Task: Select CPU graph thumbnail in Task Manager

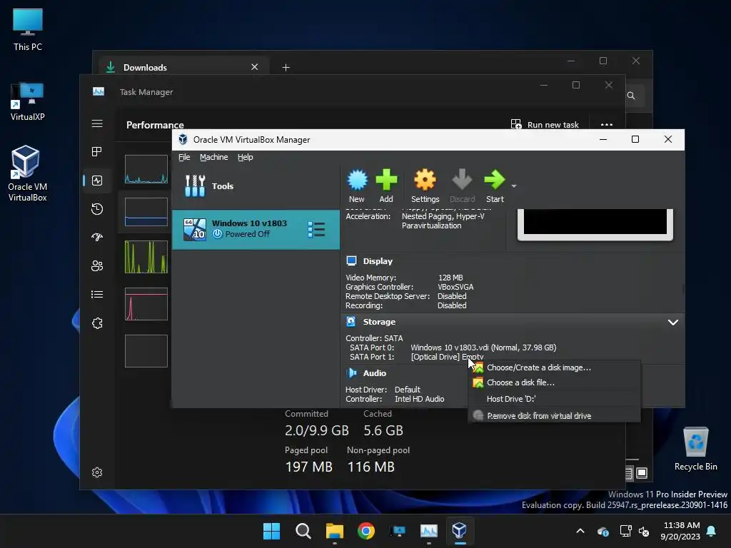Action: tap(146, 169)
